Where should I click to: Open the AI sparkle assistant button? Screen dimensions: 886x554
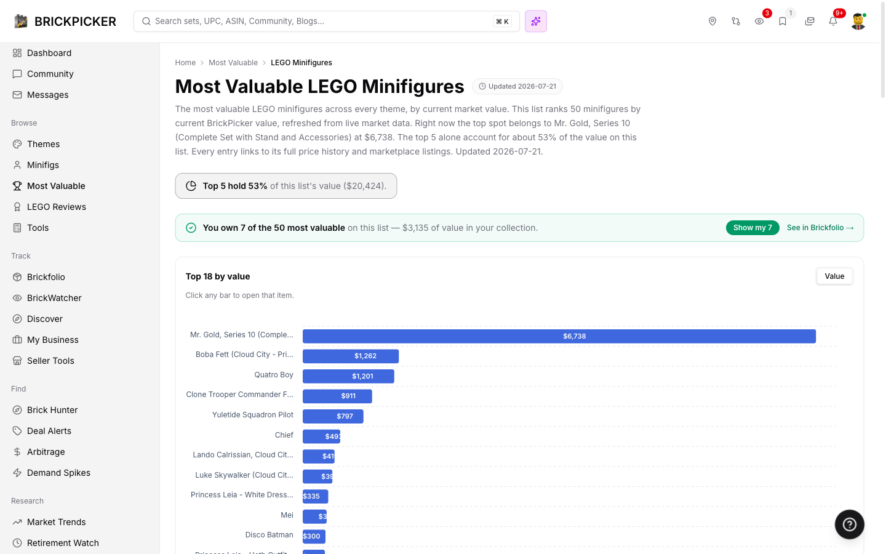coord(536,22)
